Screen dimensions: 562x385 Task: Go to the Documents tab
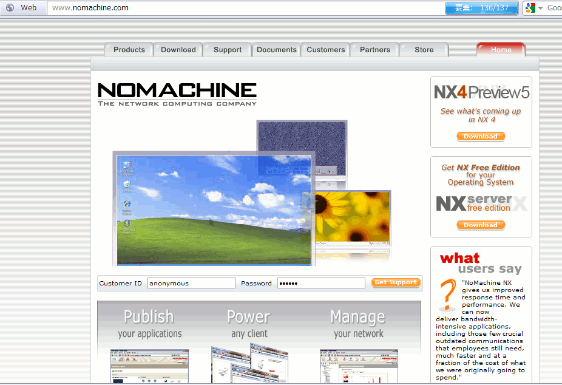[277, 50]
